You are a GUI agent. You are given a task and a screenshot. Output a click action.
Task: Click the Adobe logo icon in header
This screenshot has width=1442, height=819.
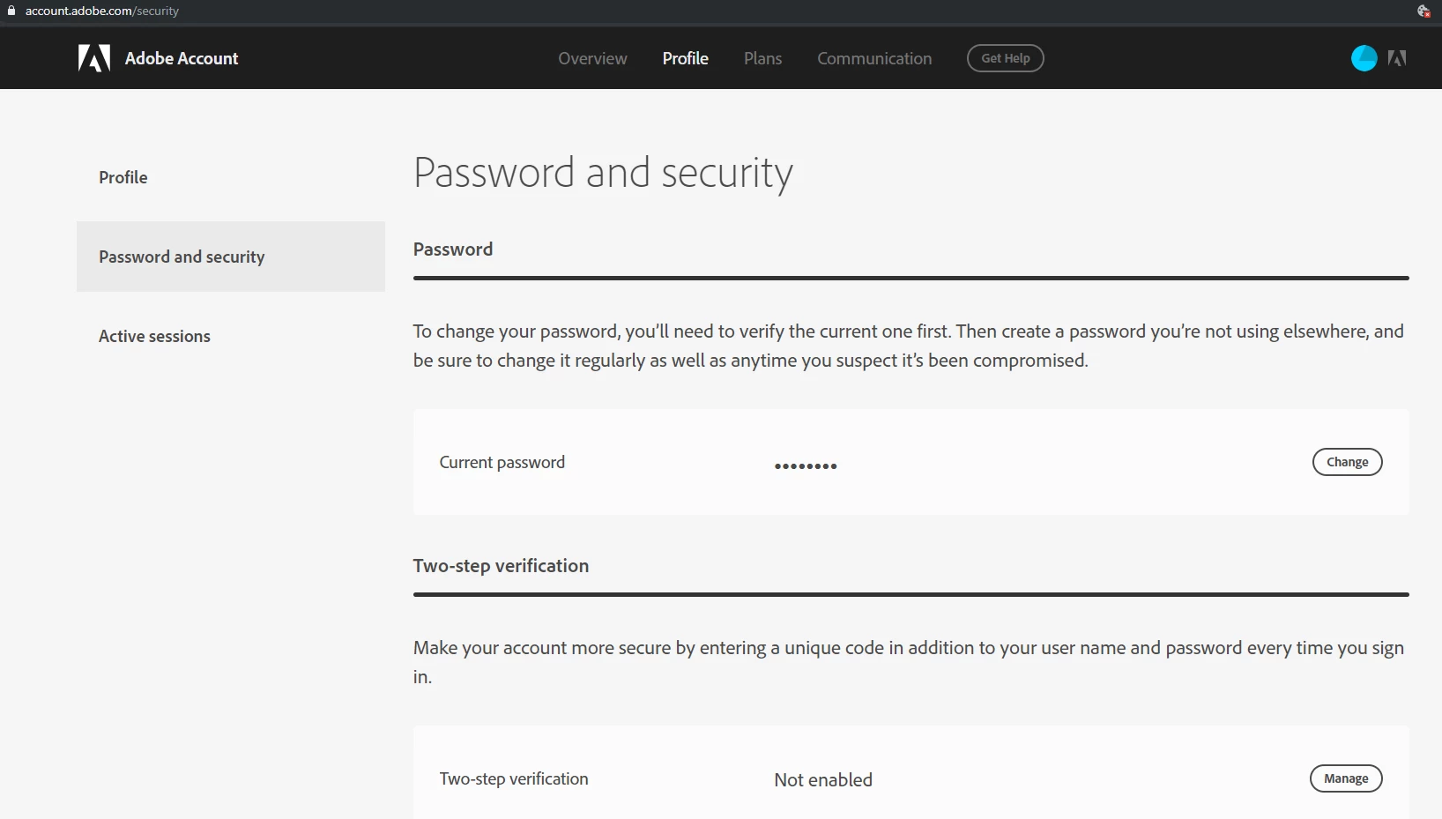(x=94, y=58)
